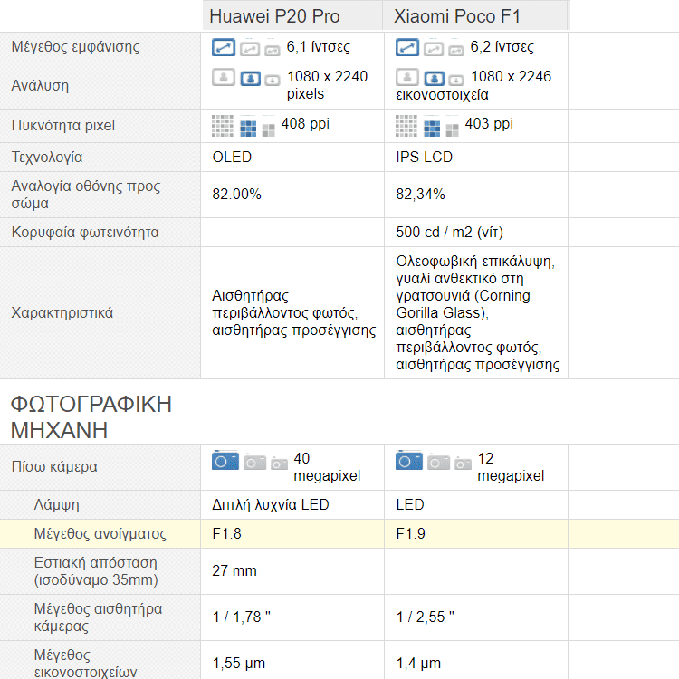The width and height of the screenshot is (679, 679).
Task: Click the 1 / 2,55 " sensor size value
Action: [x=425, y=617]
